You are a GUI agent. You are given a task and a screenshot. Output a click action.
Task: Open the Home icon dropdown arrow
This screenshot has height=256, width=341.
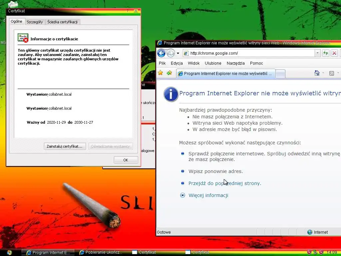[323, 73]
